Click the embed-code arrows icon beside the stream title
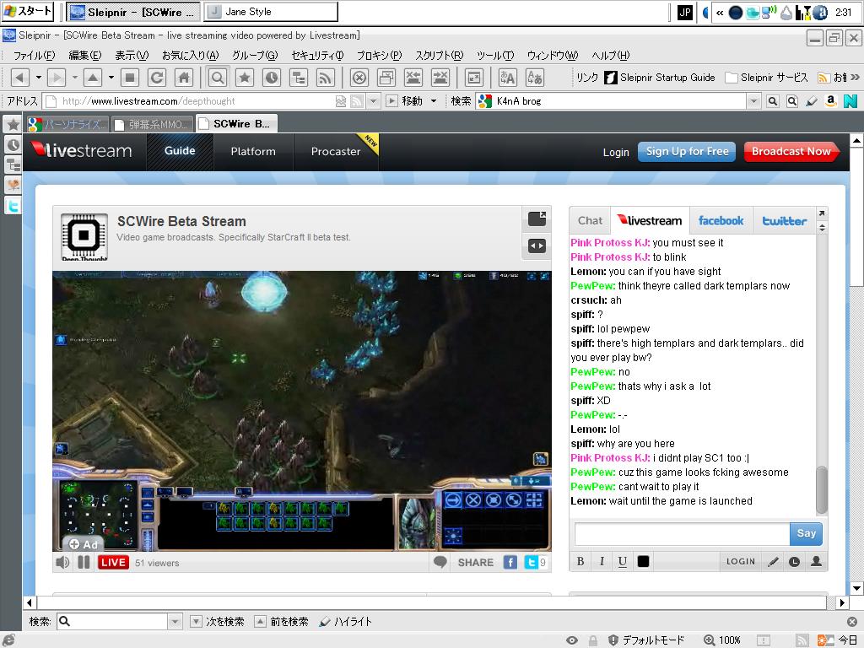Screen dimensions: 864x648 (x=537, y=246)
